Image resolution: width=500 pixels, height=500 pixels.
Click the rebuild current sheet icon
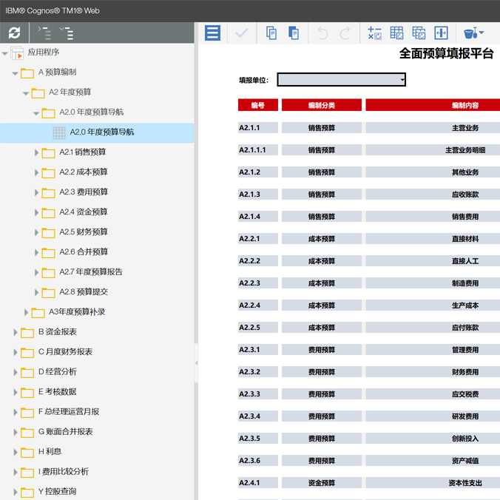[x=396, y=33]
